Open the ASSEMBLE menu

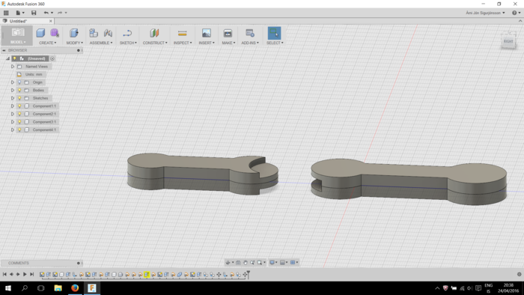point(101,43)
